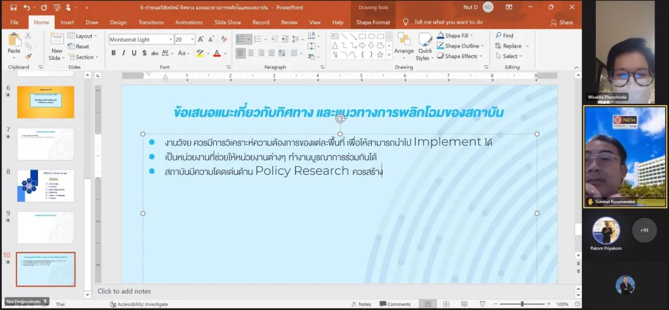Image resolution: width=669 pixels, height=310 pixels.
Task: Toggle Align Left paragraph button
Action: point(240,53)
